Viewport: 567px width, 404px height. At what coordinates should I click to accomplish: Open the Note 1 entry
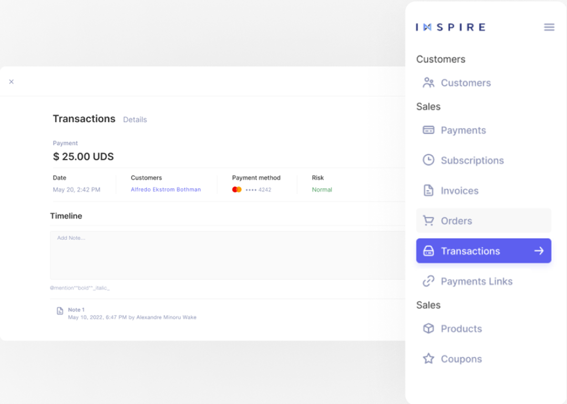click(127, 314)
